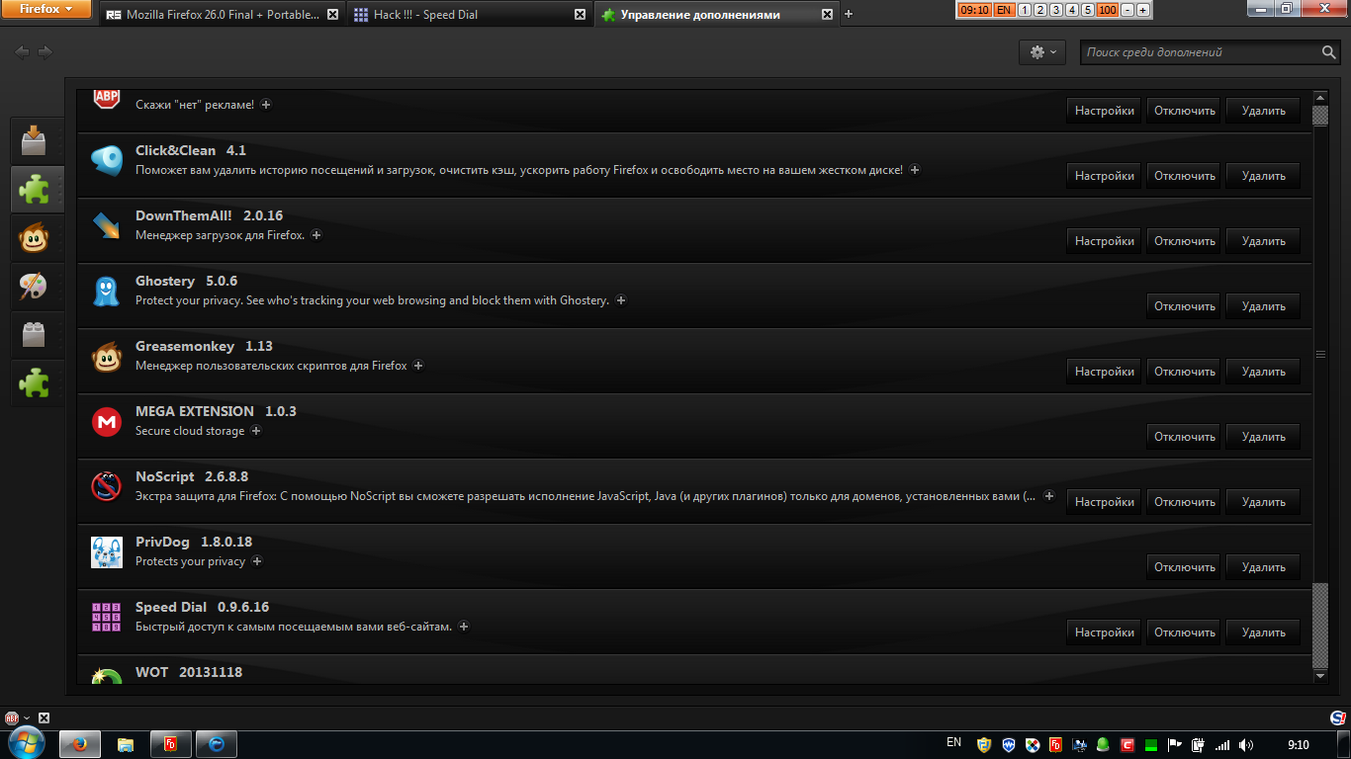The width and height of the screenshot is (1351, 759).
Task: Click the Adblock Plus ABP extension icon in list
Action: click(x=107, y=98)
